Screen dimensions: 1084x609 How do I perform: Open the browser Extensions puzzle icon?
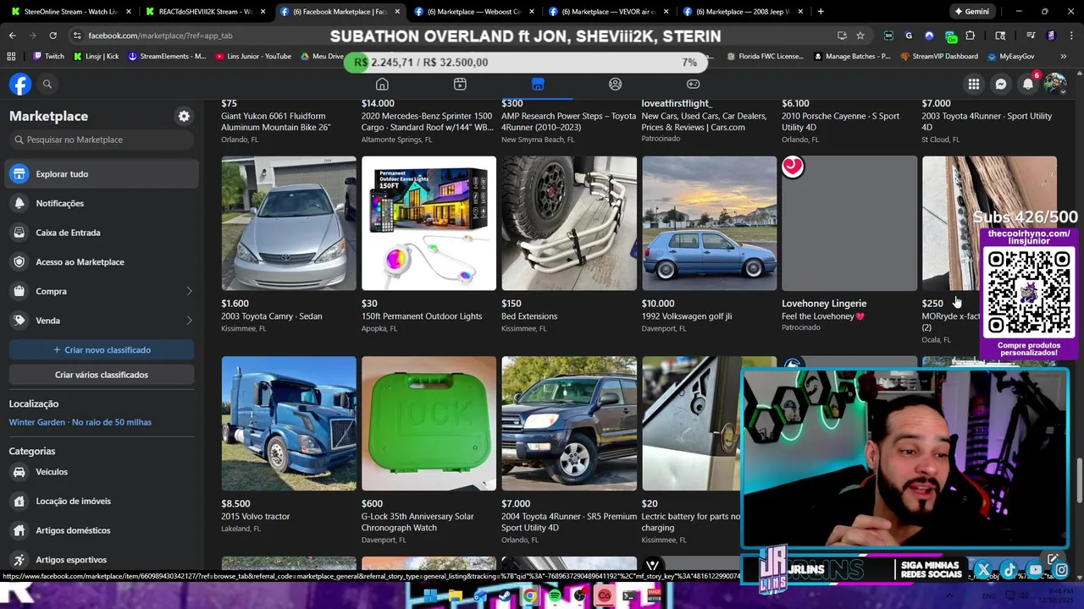pos(971,36)
